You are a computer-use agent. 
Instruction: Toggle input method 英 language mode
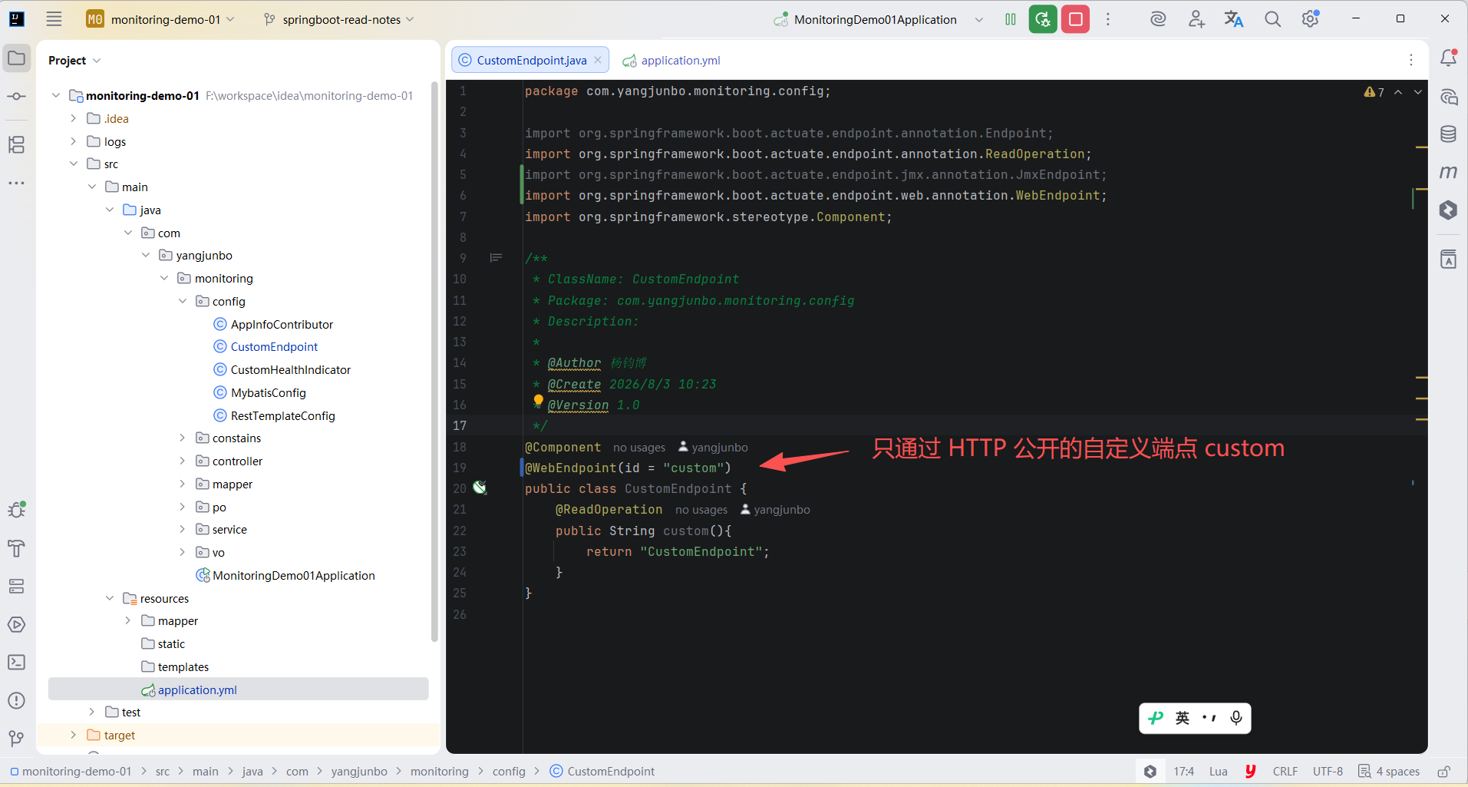(x=1183, y=718)
